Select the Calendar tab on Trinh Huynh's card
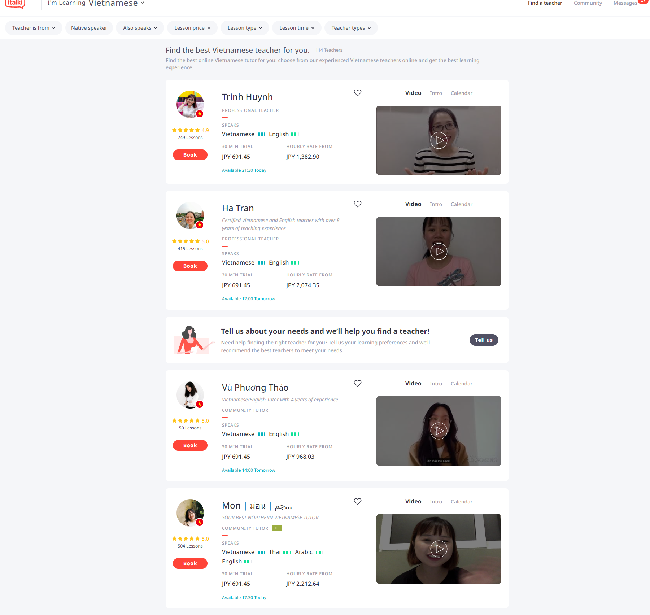 pos(462,93)
